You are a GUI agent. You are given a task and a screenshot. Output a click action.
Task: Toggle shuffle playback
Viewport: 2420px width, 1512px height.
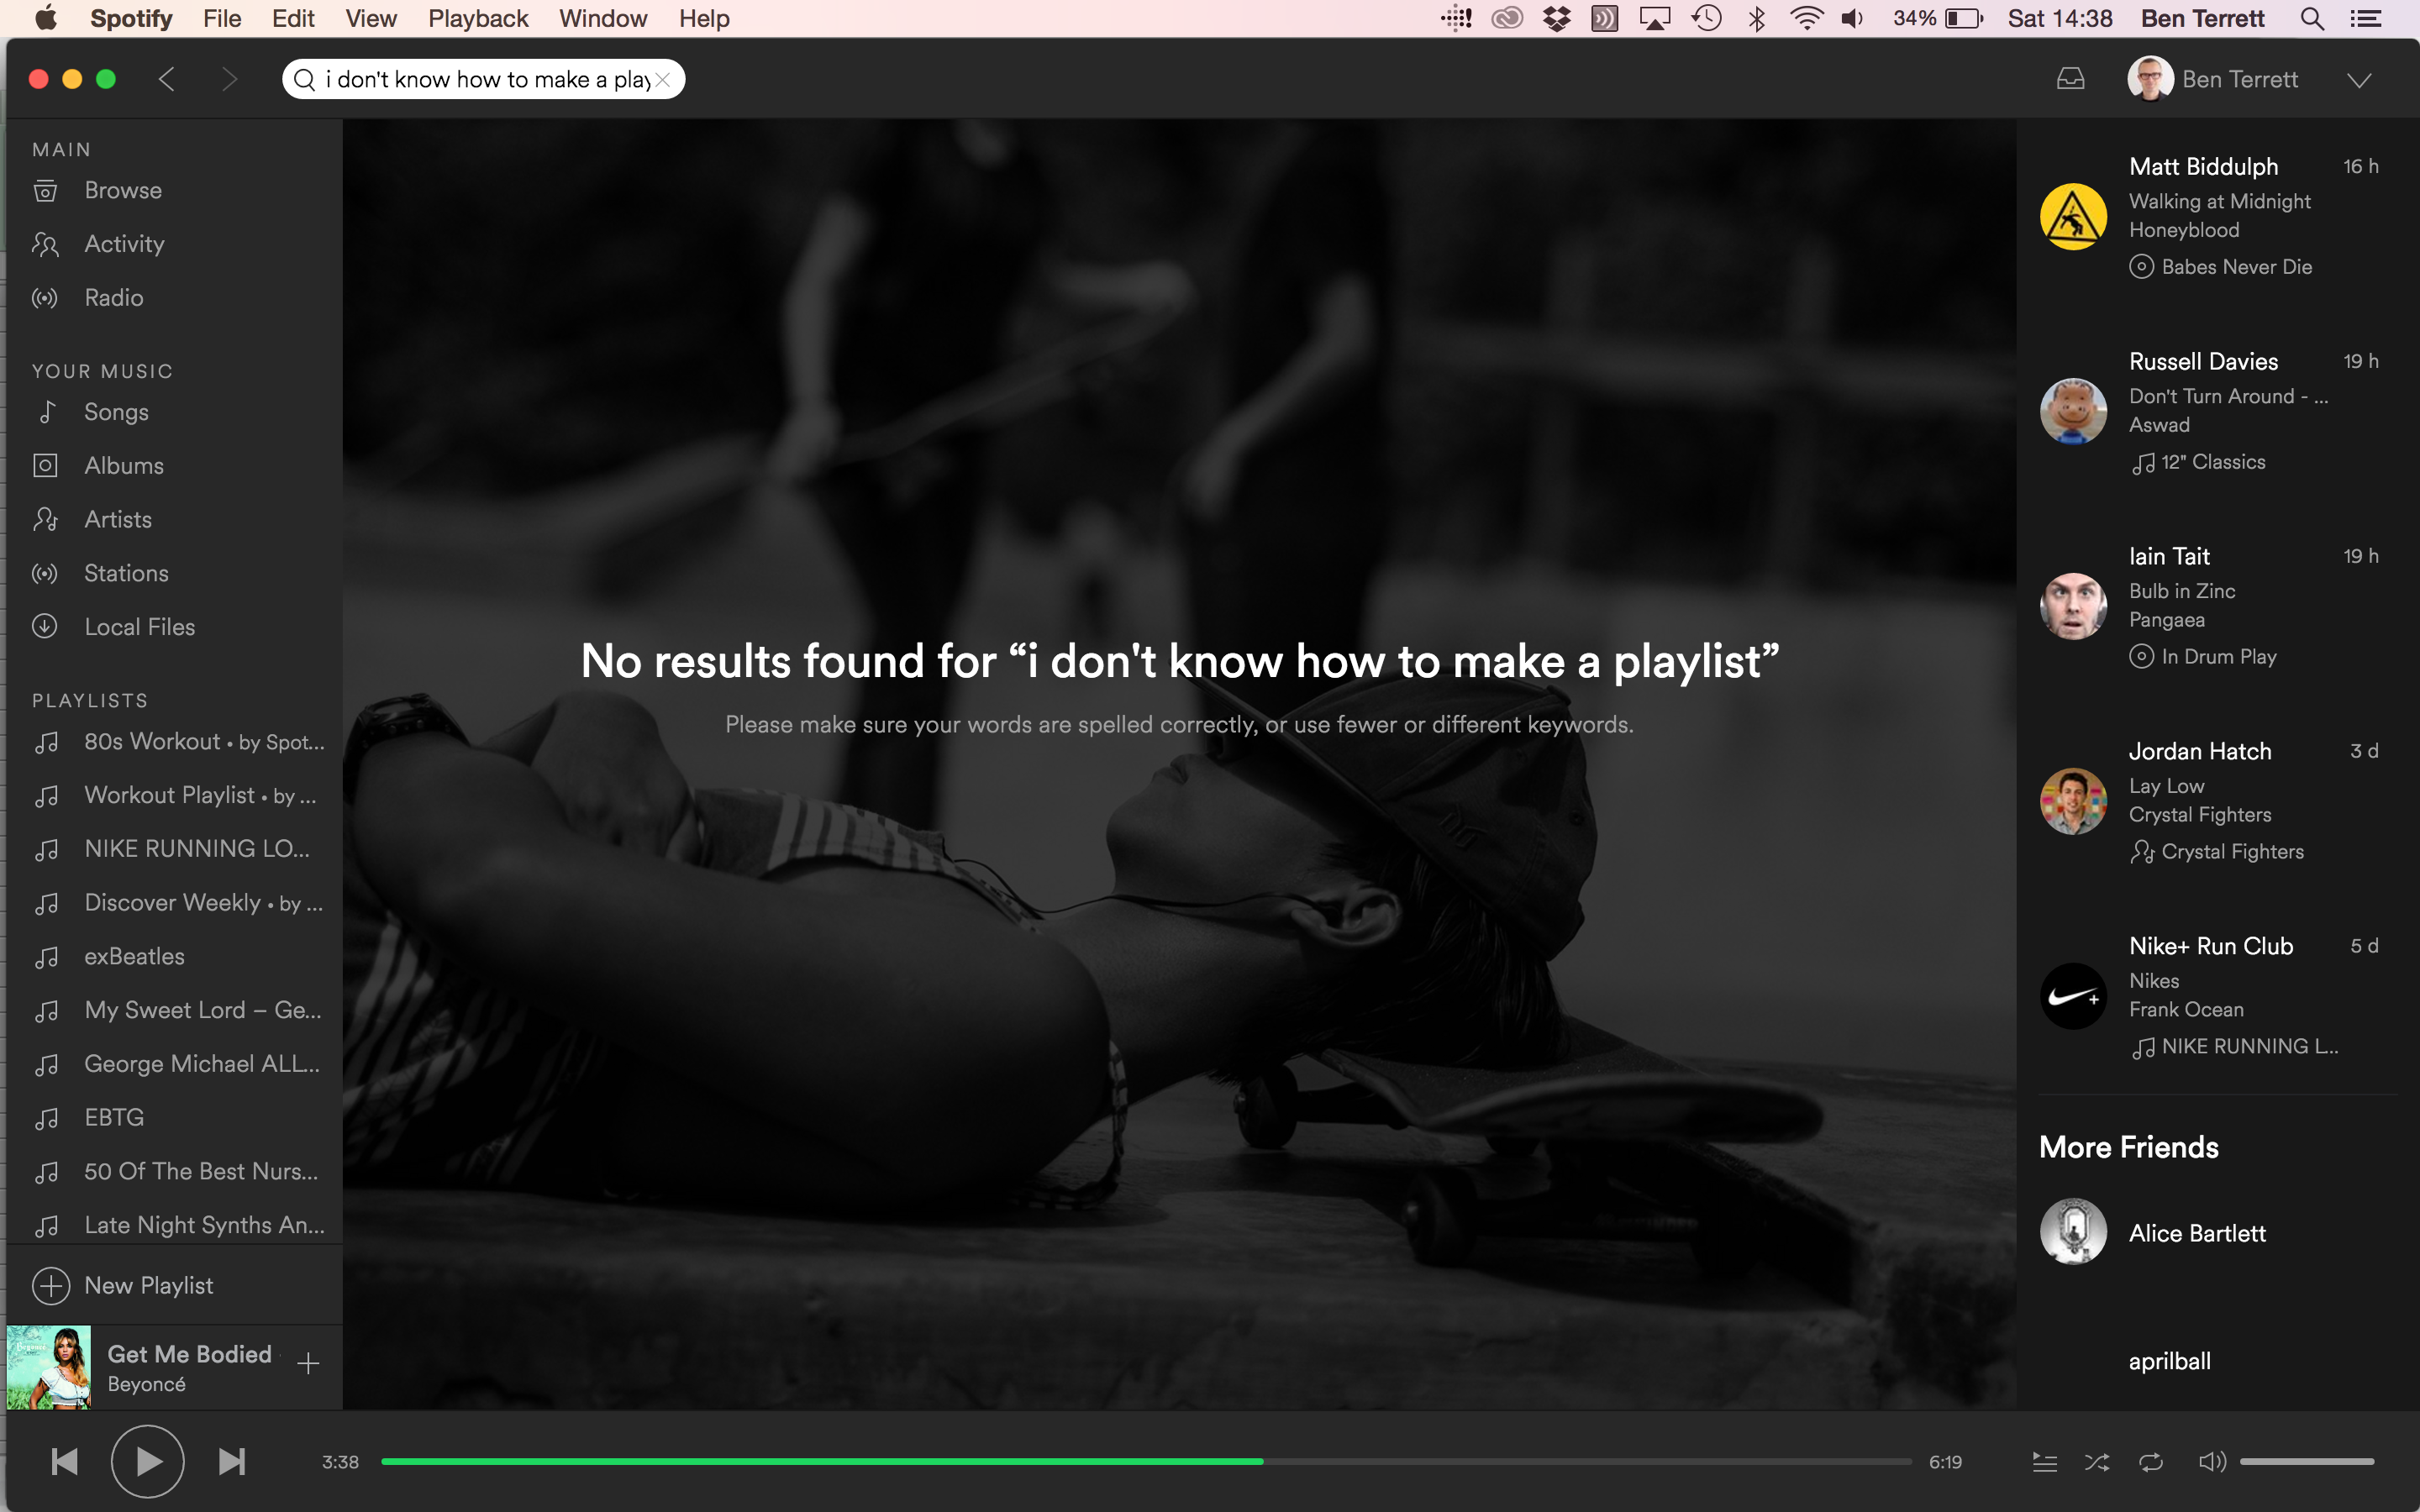(x=2097, y=1461)
